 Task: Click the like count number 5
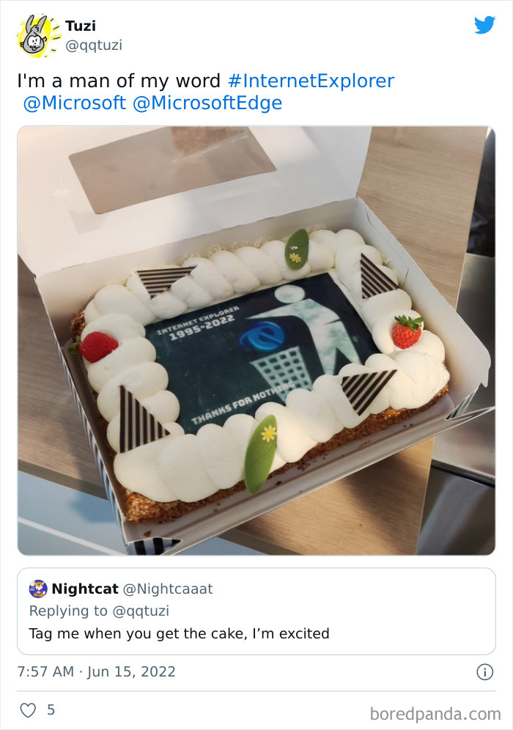[51, 710]
